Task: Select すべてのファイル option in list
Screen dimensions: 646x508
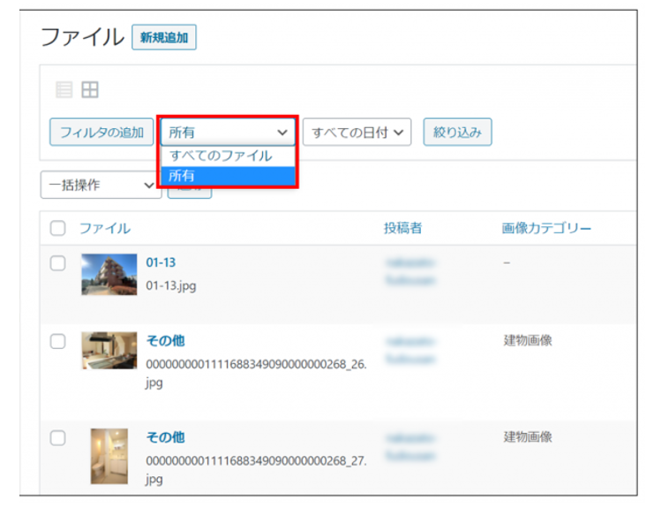Action: coord(221,155)
